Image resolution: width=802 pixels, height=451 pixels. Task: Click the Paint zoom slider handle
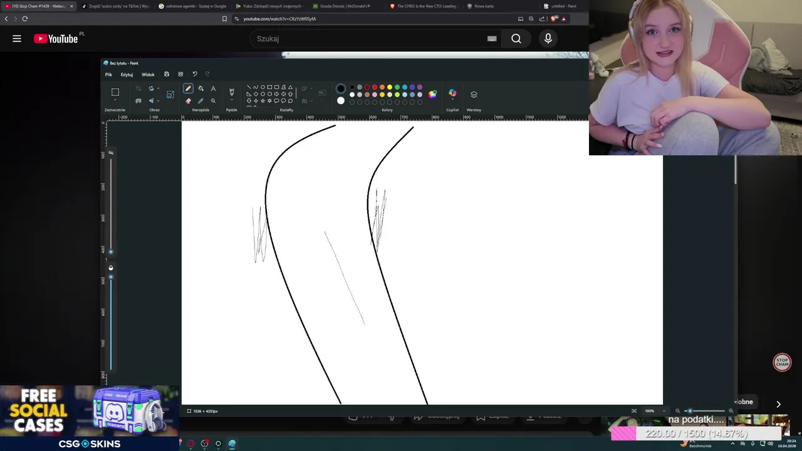690,411
